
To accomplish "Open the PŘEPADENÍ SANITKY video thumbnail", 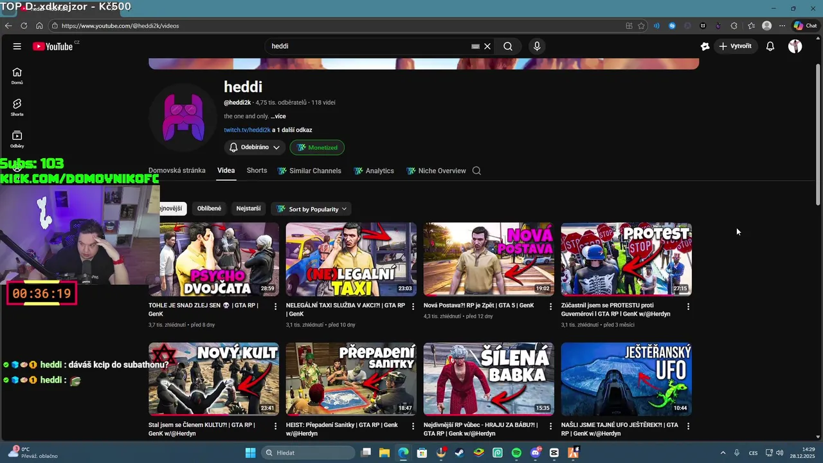I will pyautogui.click(x=351, y=379).
